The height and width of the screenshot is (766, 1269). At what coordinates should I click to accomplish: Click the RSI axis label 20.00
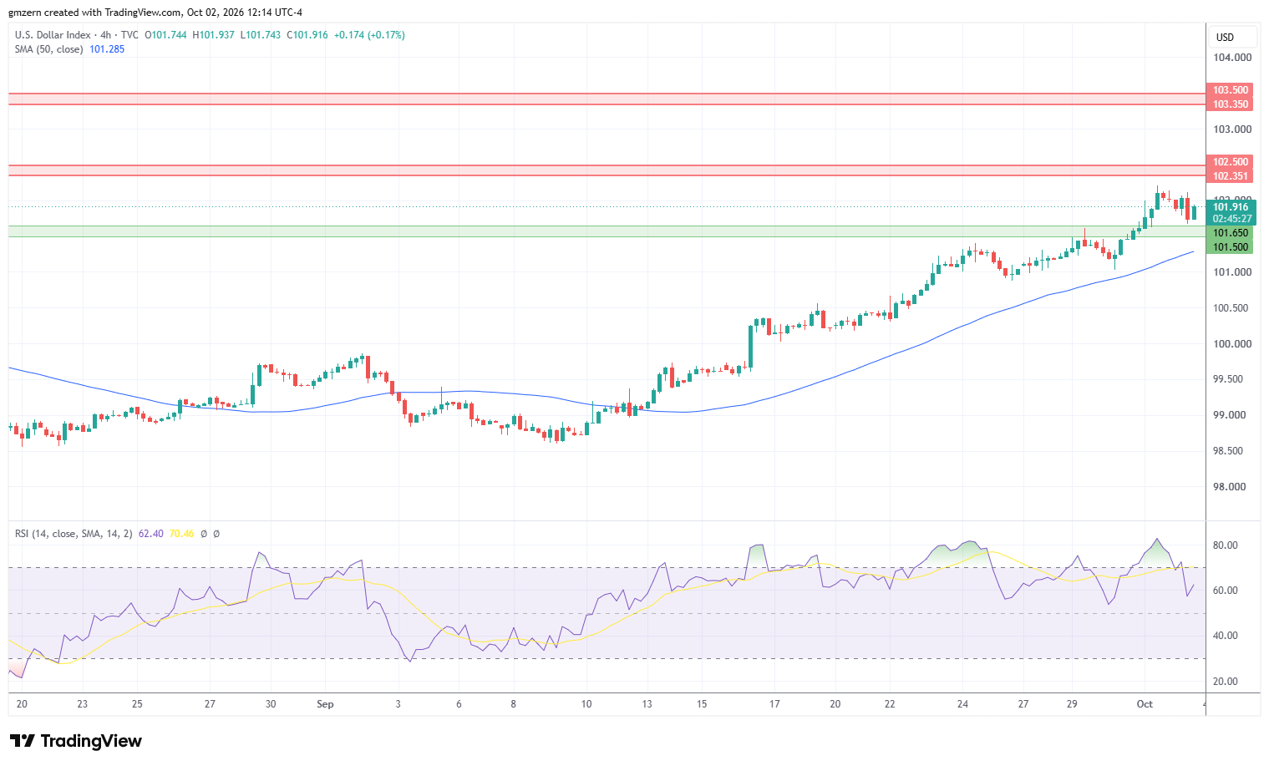click(x=1226, y=682)
